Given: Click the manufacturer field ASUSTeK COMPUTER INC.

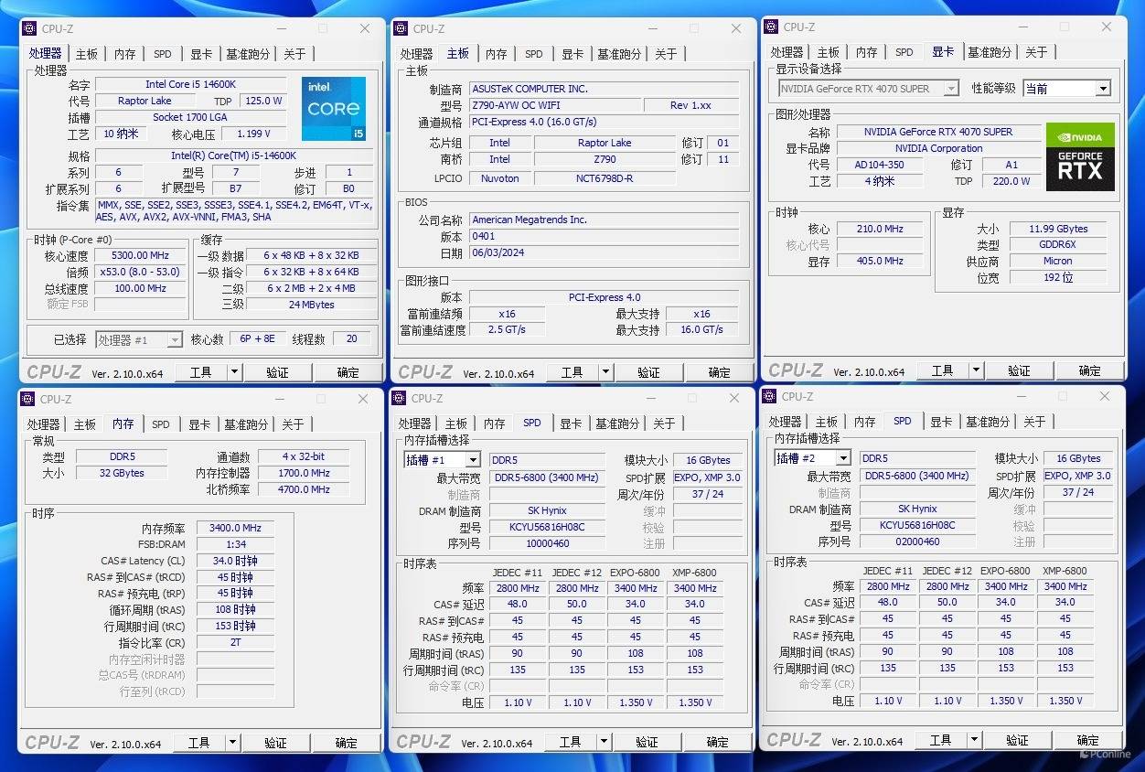Looking at the screenshot, I should coord(604,89).
